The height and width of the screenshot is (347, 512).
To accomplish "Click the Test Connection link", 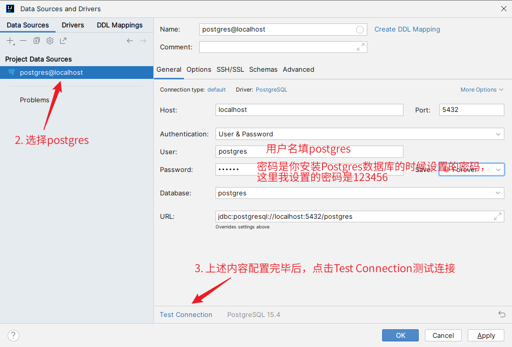I will click(186, 314).
